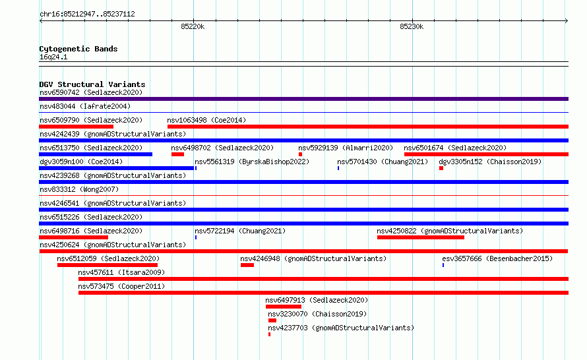Image resolution: width=587 pixels, height=360 pixels.
Task: Click the 85230k ruler tick label
Action: 412,26
